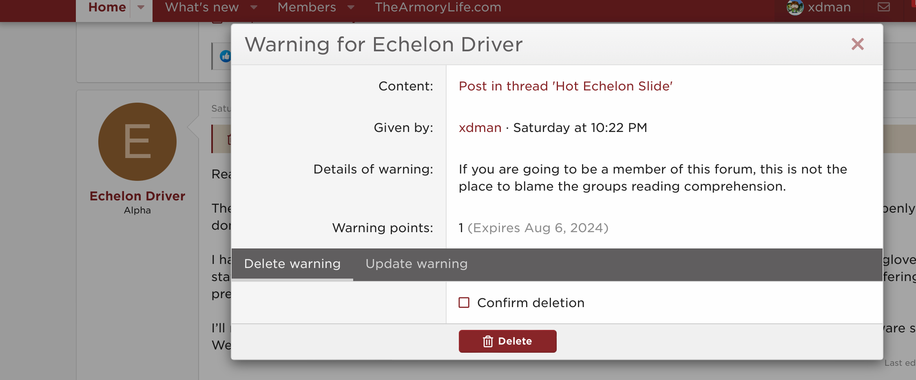Expand the What's new dropdown arrow
The height and width of the screenshot is (380, 916).
tap(254, 7)
